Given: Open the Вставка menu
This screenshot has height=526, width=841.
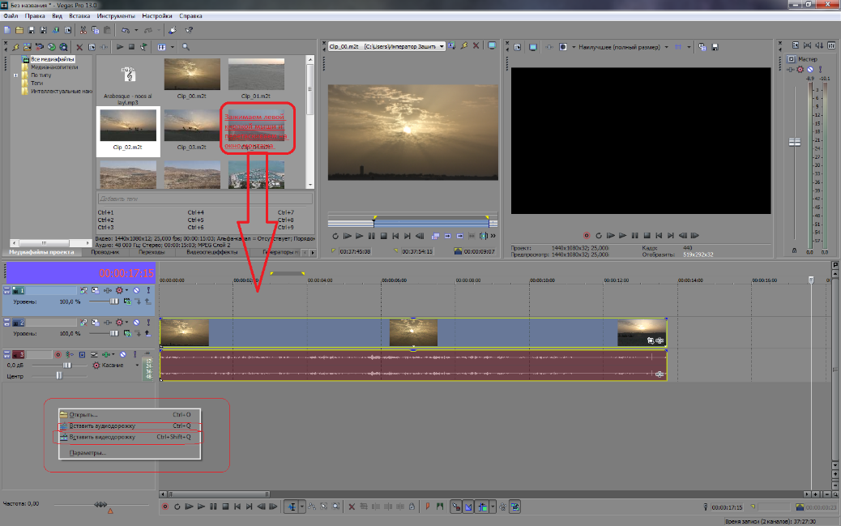Looking at the screenshot, I should 79,16.
